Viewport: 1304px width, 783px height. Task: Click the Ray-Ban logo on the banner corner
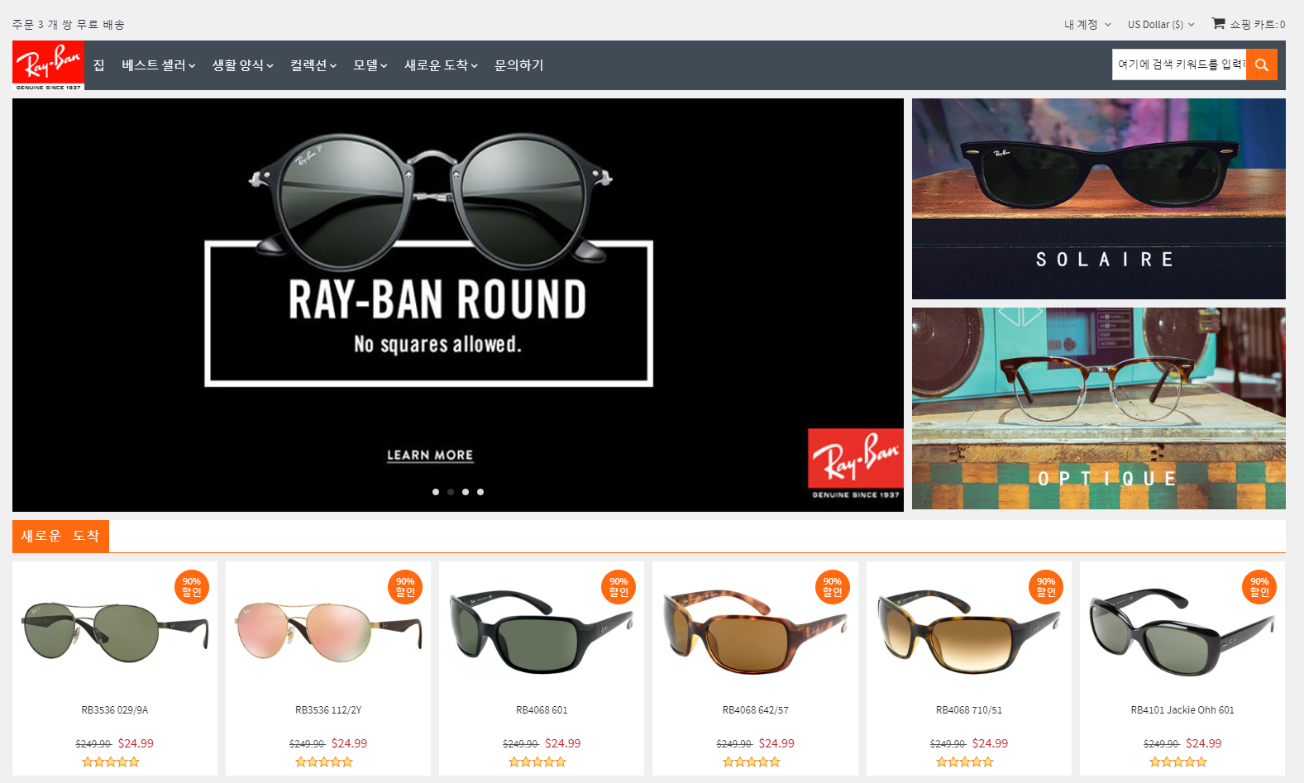point(856,465)
